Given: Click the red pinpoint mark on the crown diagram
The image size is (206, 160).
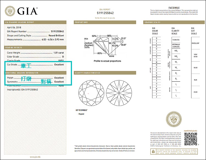Looking at the screenshot, I should [x=88, y=93].
